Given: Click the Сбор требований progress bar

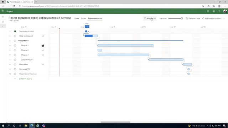Looking at the screenshot, I should 91,36.
